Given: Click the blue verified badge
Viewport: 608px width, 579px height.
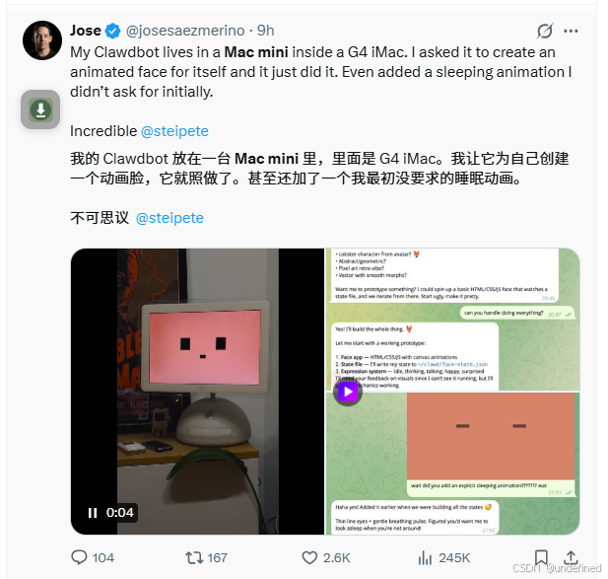Looking at the screenshot, I should pos(113,31).
